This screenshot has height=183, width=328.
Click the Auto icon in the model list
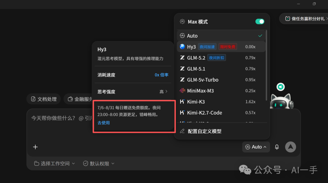(x=182, y=36)
